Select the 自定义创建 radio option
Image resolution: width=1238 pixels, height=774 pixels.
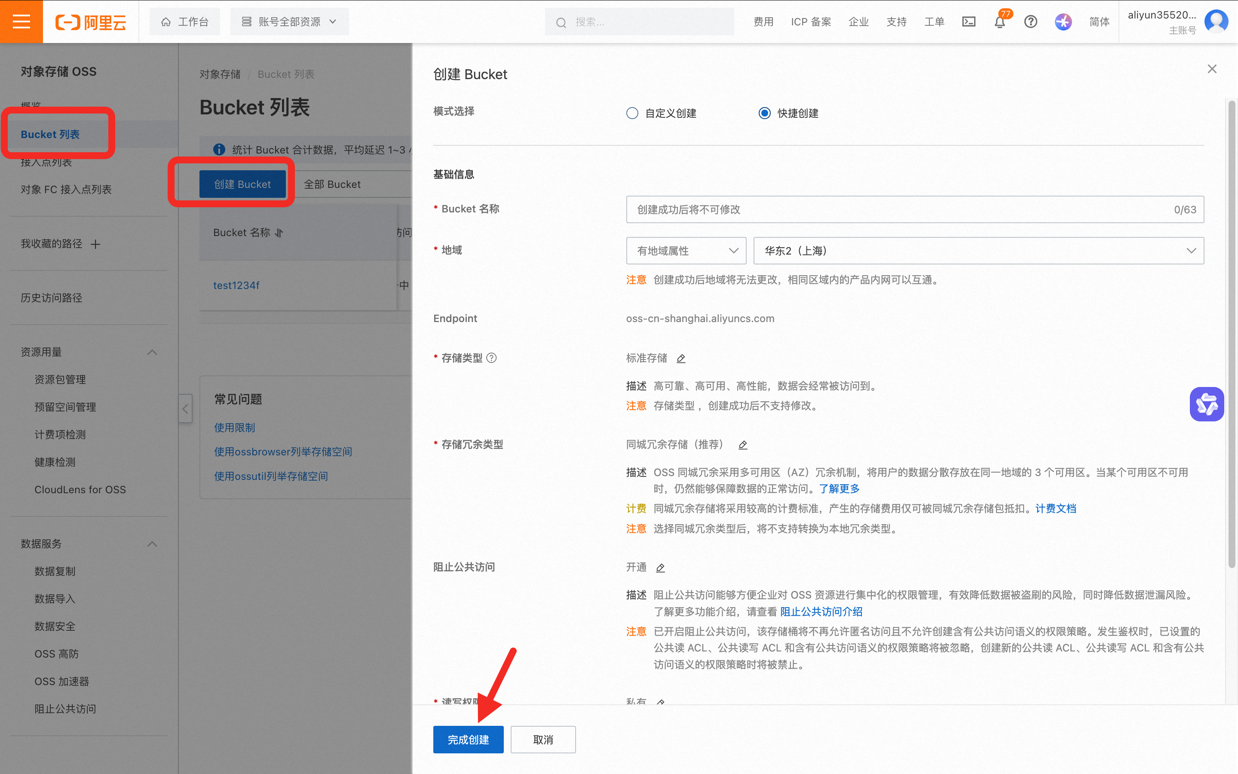coord(632,113)
